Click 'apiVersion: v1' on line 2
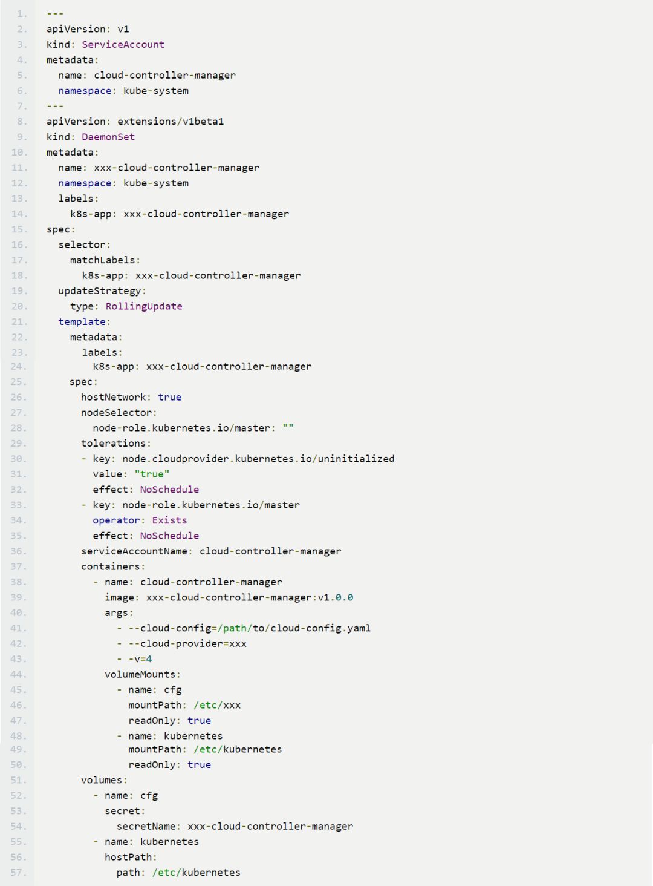653x886 pixels. (x=88, y=29)
